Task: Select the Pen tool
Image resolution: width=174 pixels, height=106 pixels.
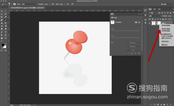Action: pos(2,32)
